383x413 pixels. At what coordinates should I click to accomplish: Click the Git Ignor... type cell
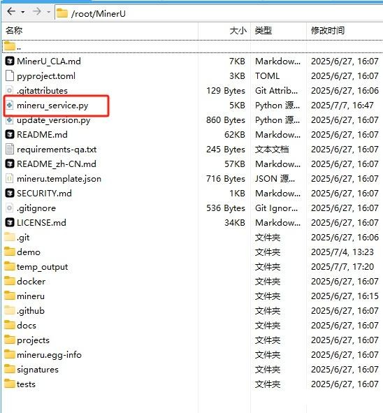(276, 208)
